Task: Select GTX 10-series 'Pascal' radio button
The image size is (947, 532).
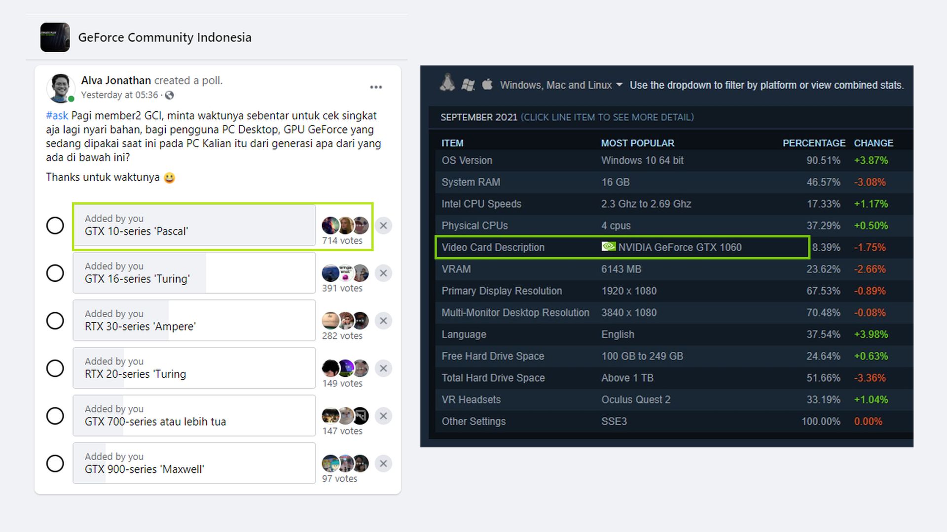Action: (55, 226)
